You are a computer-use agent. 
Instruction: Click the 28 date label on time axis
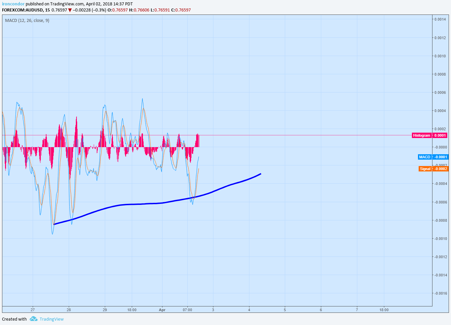[69, 310]
